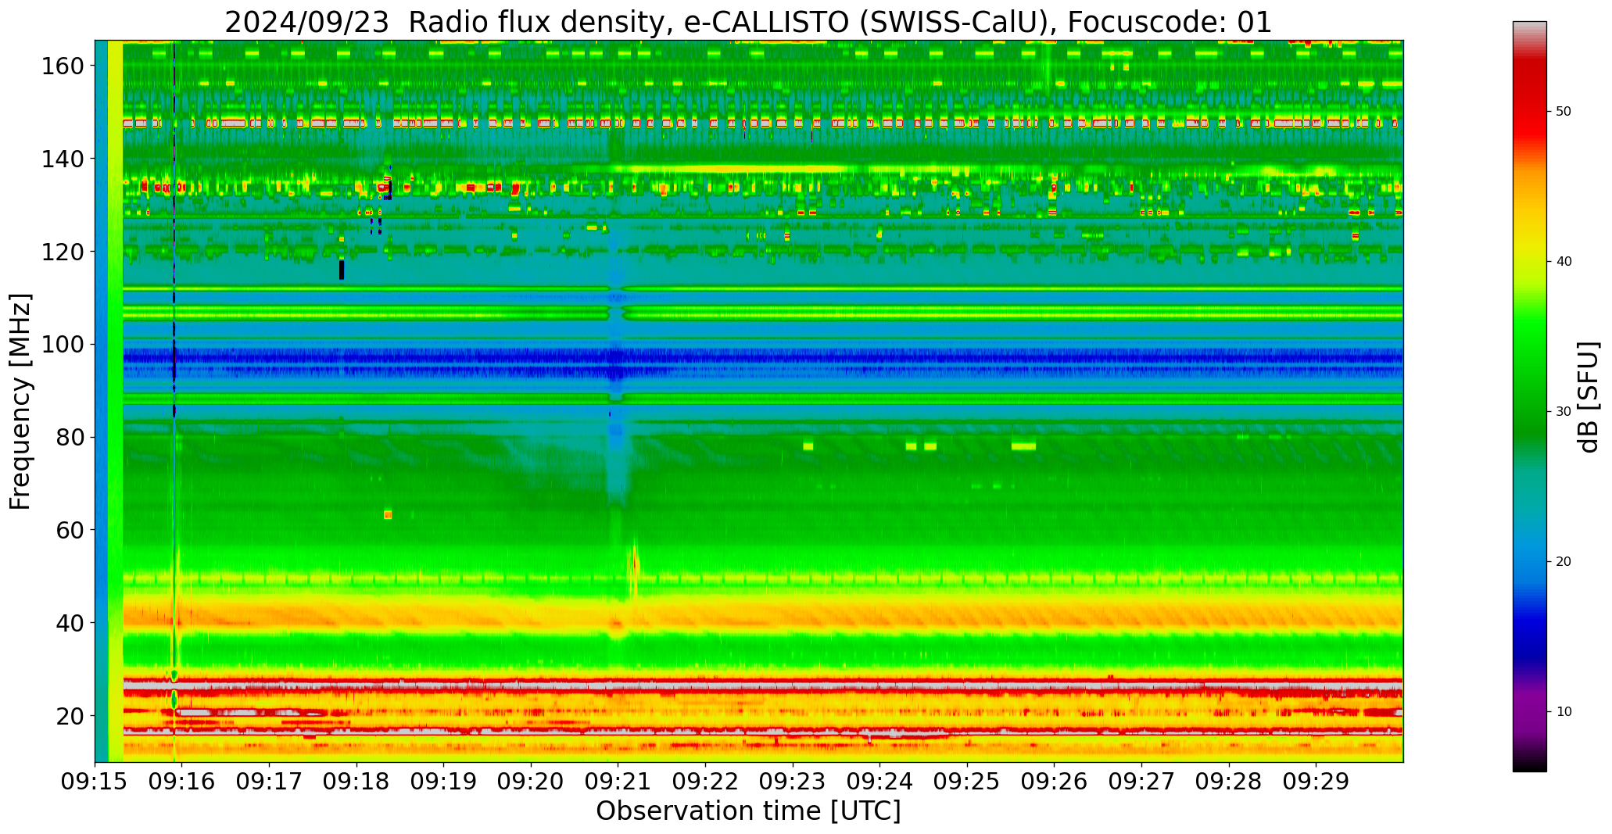Click the colorbar tick label 30

pos(1564,412)
